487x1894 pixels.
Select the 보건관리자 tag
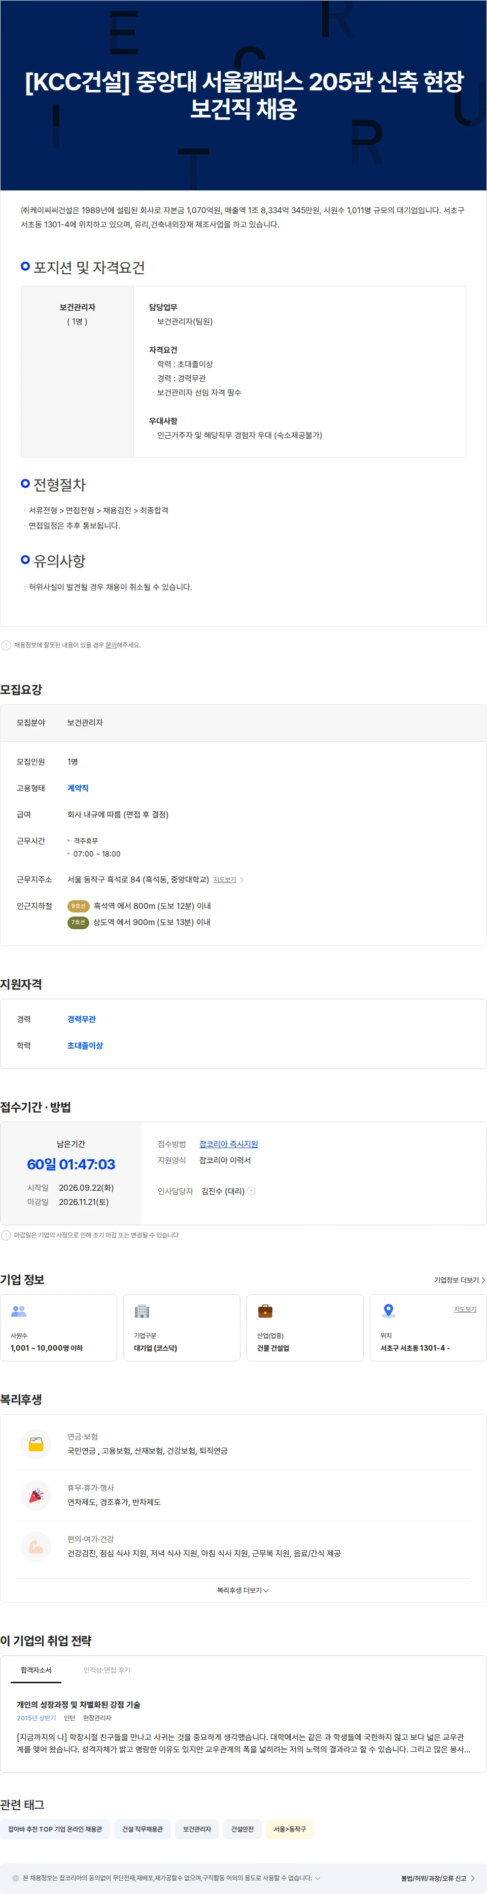[x=197, y=1830]
